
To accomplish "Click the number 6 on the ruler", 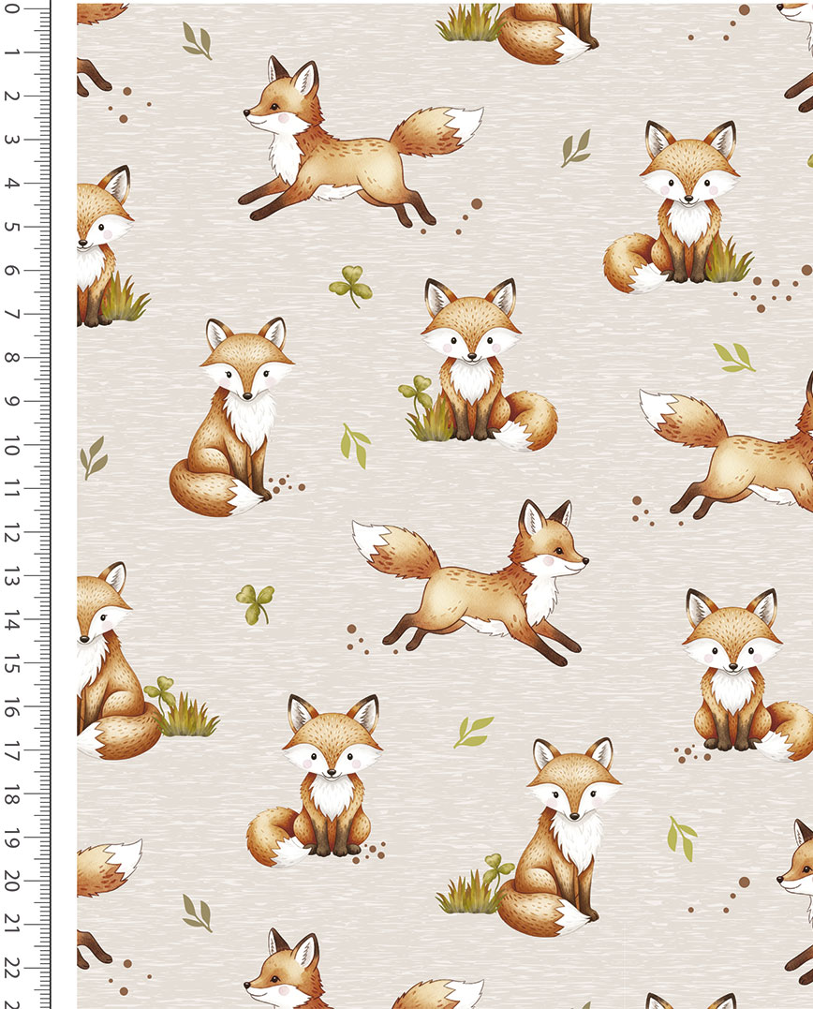I will point(12,271).
